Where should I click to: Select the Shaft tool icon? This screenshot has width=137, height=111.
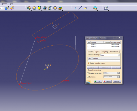click(x=40, y=8)
